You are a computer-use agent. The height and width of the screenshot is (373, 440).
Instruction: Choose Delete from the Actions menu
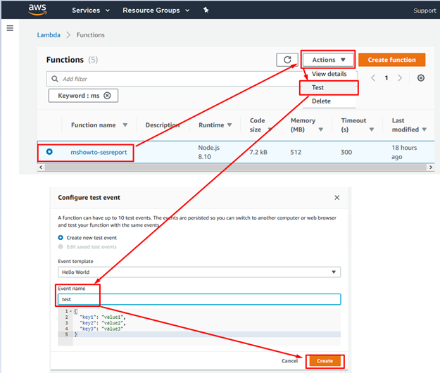321,101
